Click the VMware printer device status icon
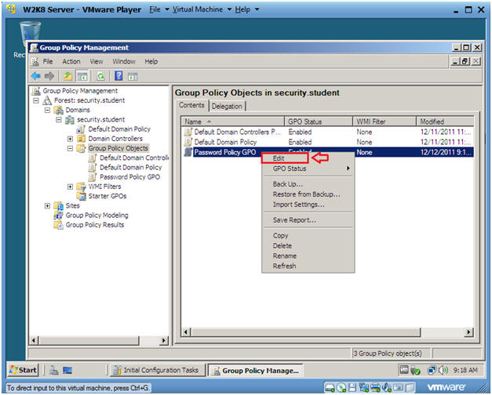 coord(374,388)
